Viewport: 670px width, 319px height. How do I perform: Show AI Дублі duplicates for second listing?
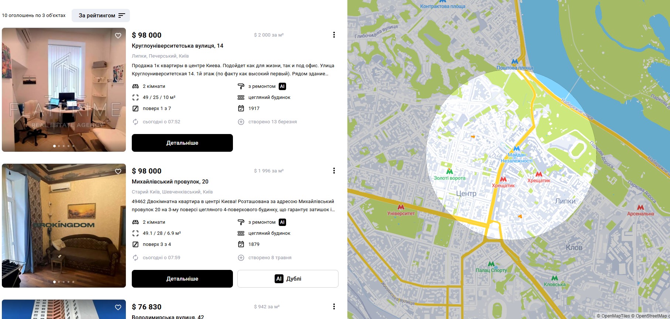click(x=288, y=279)
